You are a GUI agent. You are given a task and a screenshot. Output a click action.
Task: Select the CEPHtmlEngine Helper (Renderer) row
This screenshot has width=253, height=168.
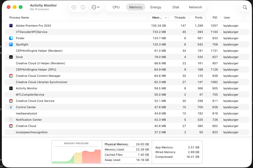tap(127, 51)
